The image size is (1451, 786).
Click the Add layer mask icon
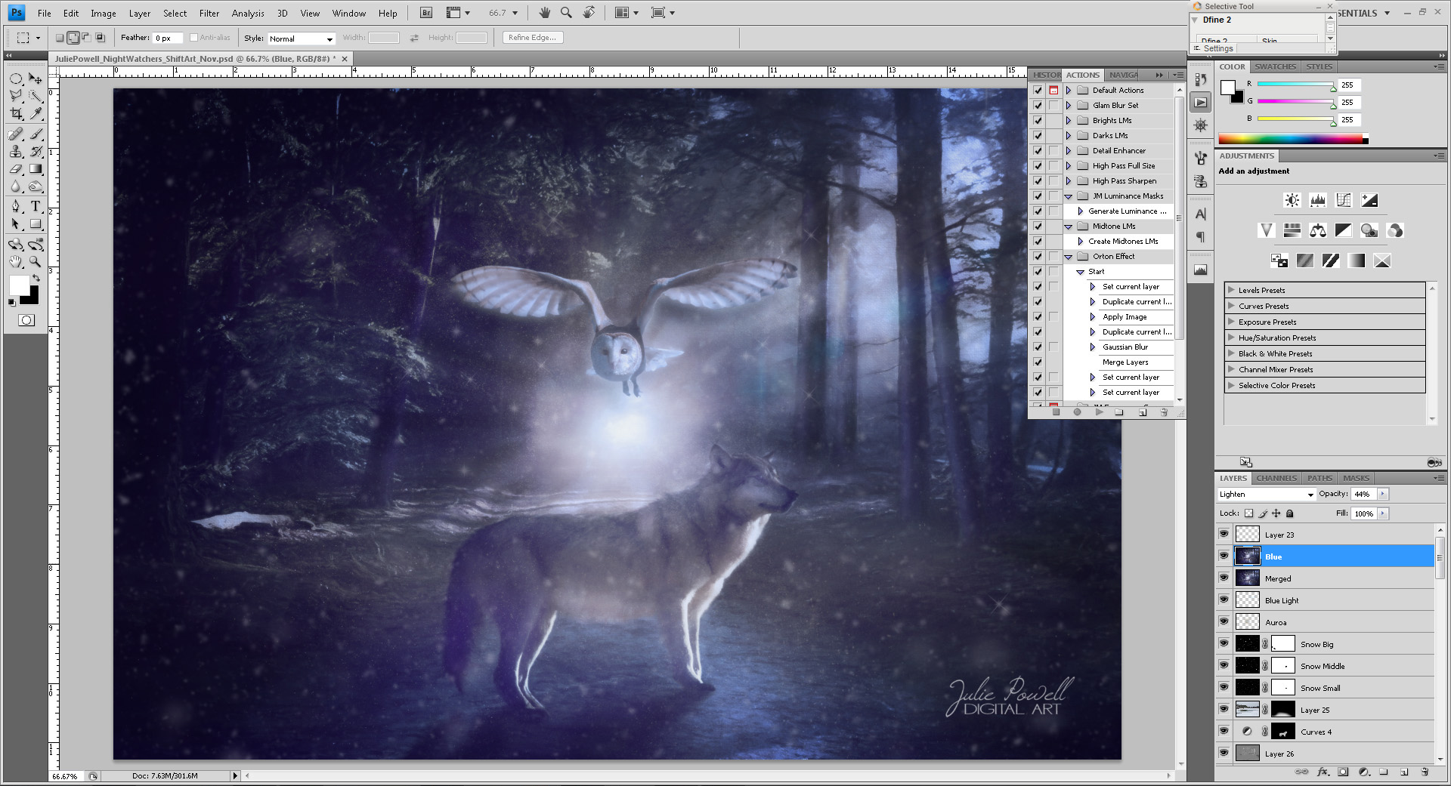(x=1343, y=773)
